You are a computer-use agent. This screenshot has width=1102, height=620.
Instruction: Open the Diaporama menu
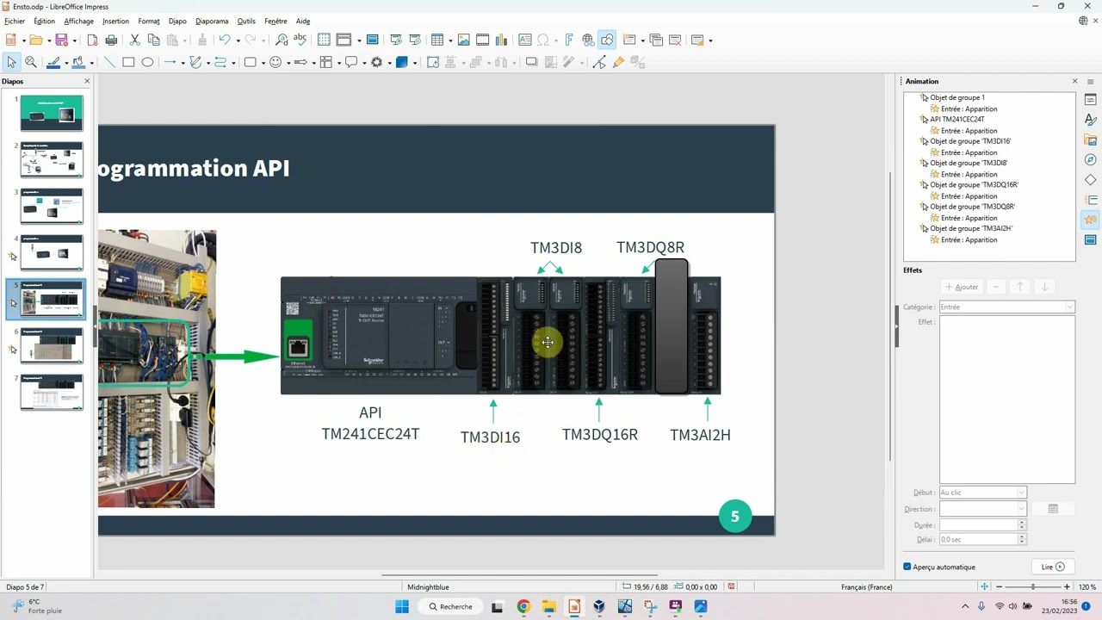pyautogui.click(x=212, y=21)
